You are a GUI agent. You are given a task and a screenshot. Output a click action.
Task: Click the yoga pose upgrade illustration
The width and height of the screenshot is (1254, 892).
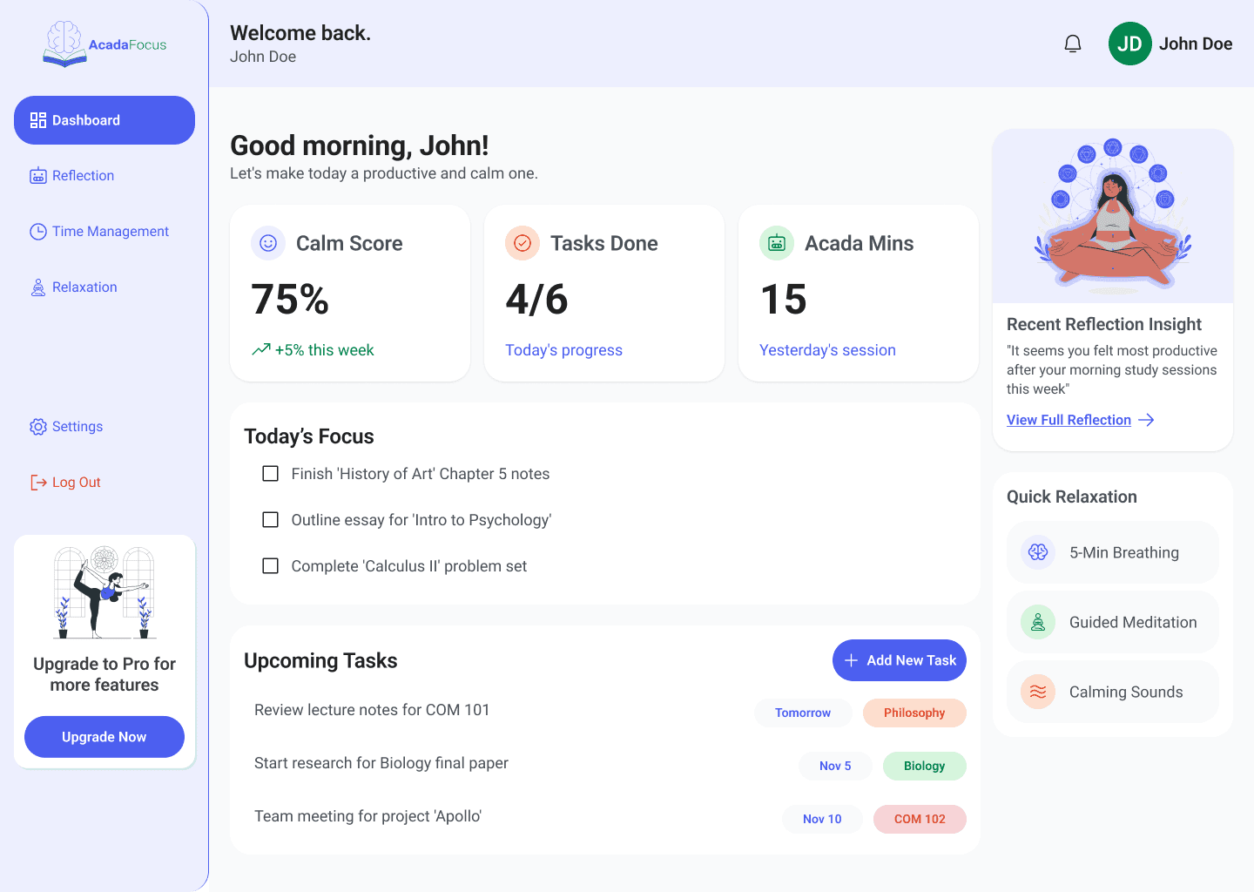(x=104, y=592)
